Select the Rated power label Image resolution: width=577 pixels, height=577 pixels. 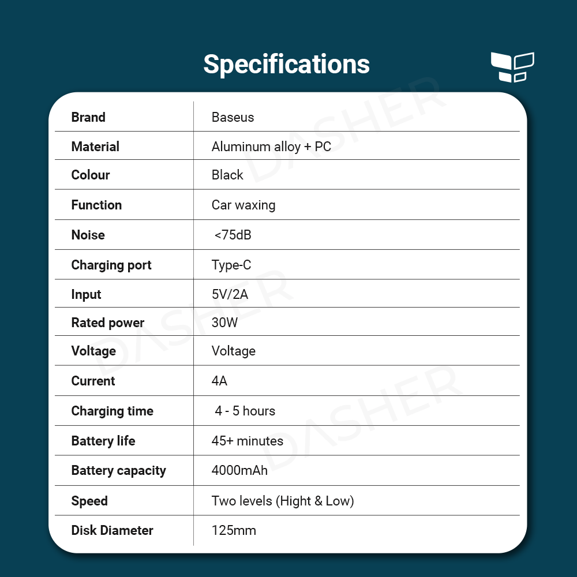pos(108,323)
